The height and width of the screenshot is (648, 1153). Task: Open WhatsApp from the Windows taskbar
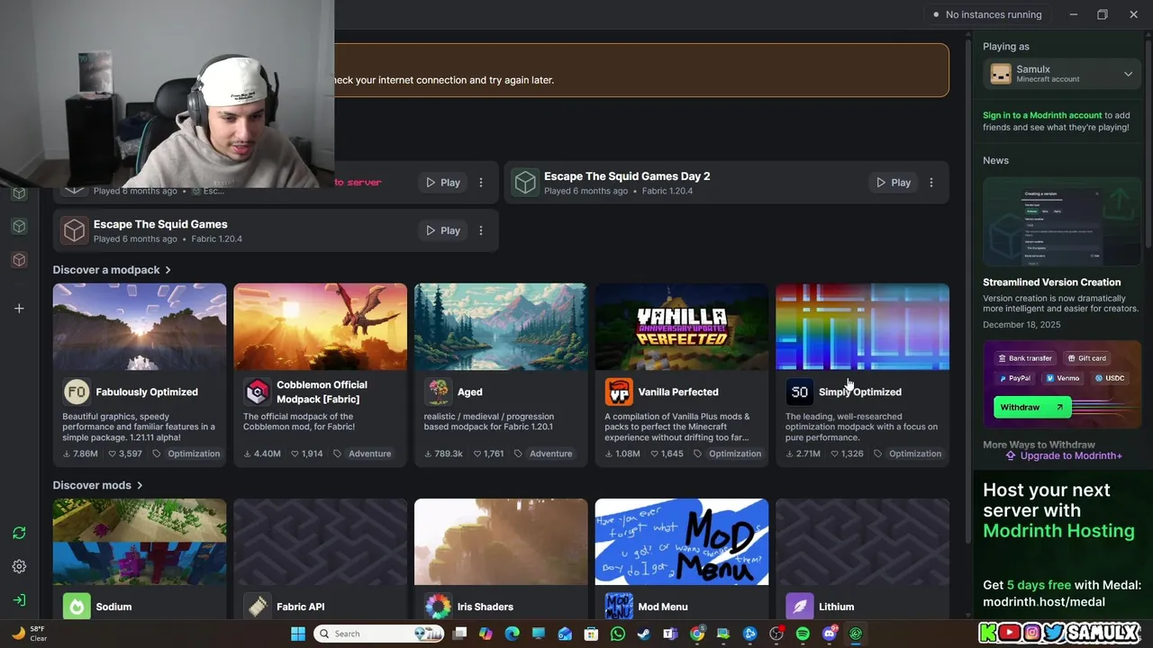618,634
